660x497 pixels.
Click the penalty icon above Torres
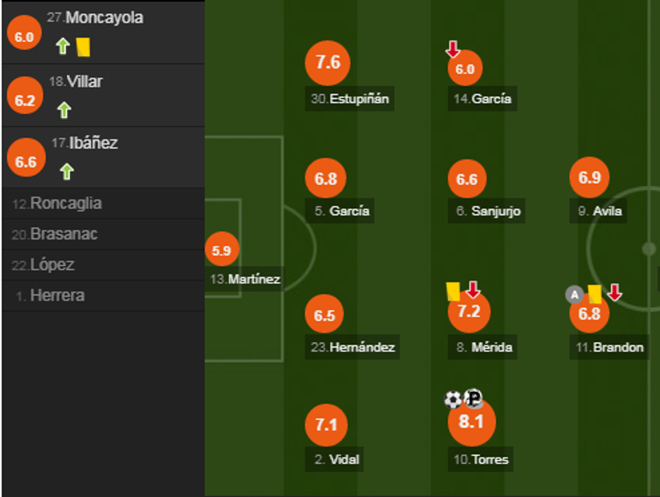pos(474,399)
